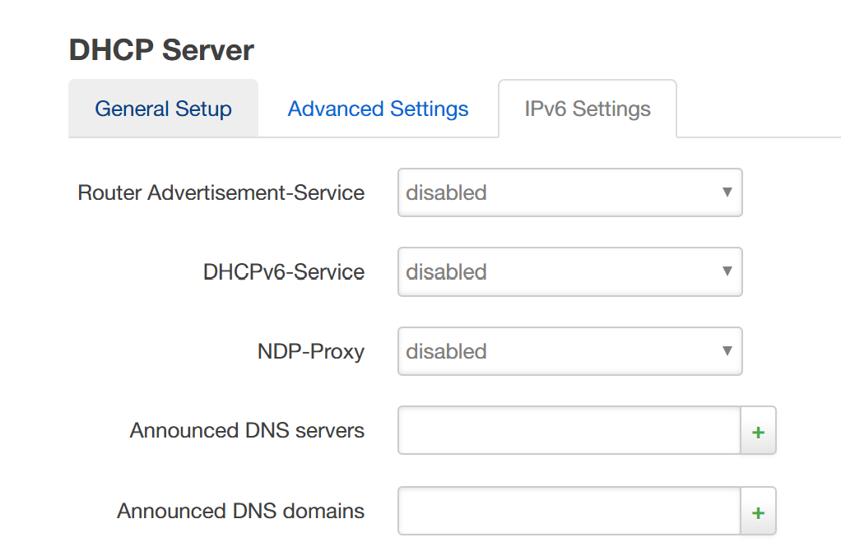Click the NDP-Proxy dropdown arrow
The height and width of the screenshot is (556, 841).
(727, 351)
